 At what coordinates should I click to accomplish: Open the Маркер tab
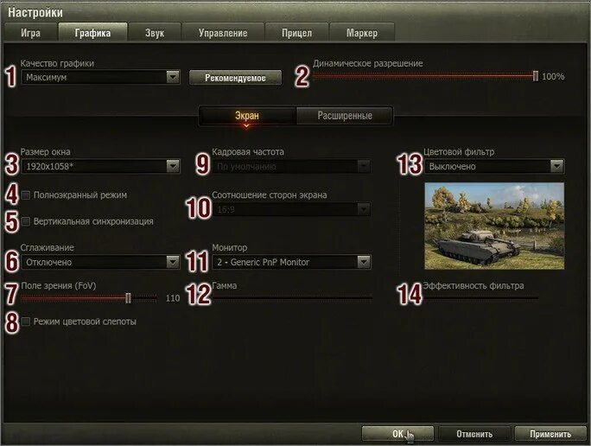tap(362, 33)
